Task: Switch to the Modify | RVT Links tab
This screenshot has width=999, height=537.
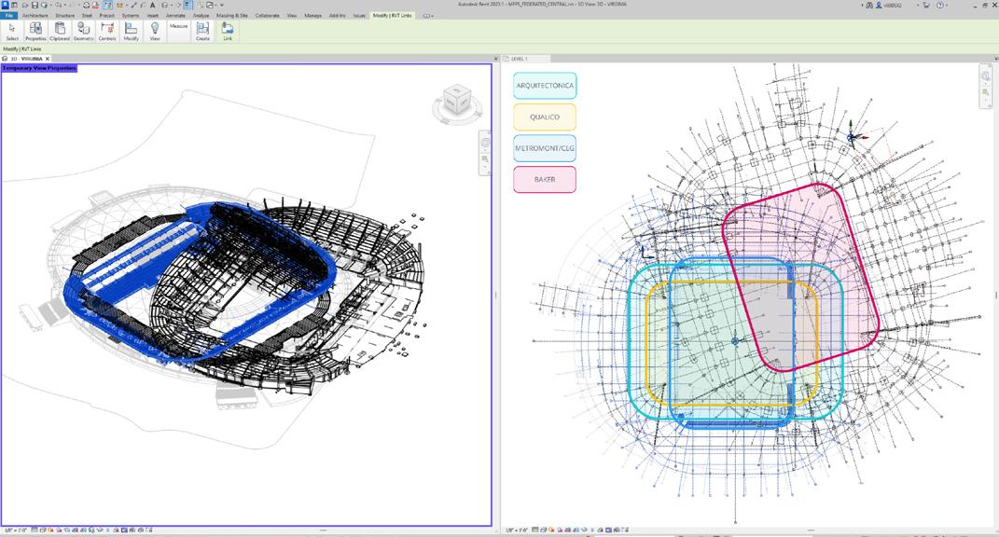Action: tap(393, 15)
